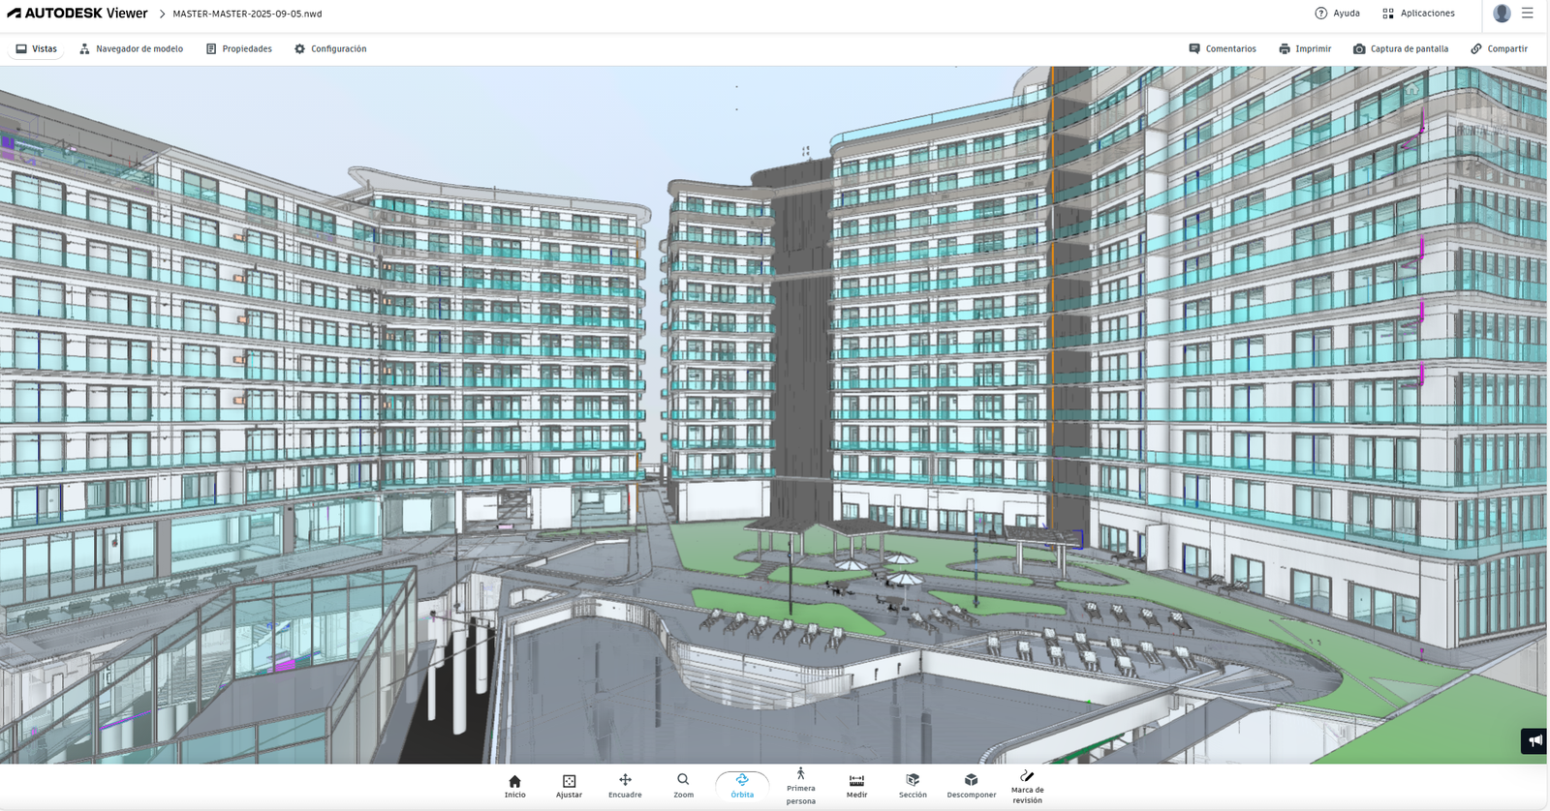
Task: Open the hamburger menu beside profile avatar
Action: coord(1528,14)
